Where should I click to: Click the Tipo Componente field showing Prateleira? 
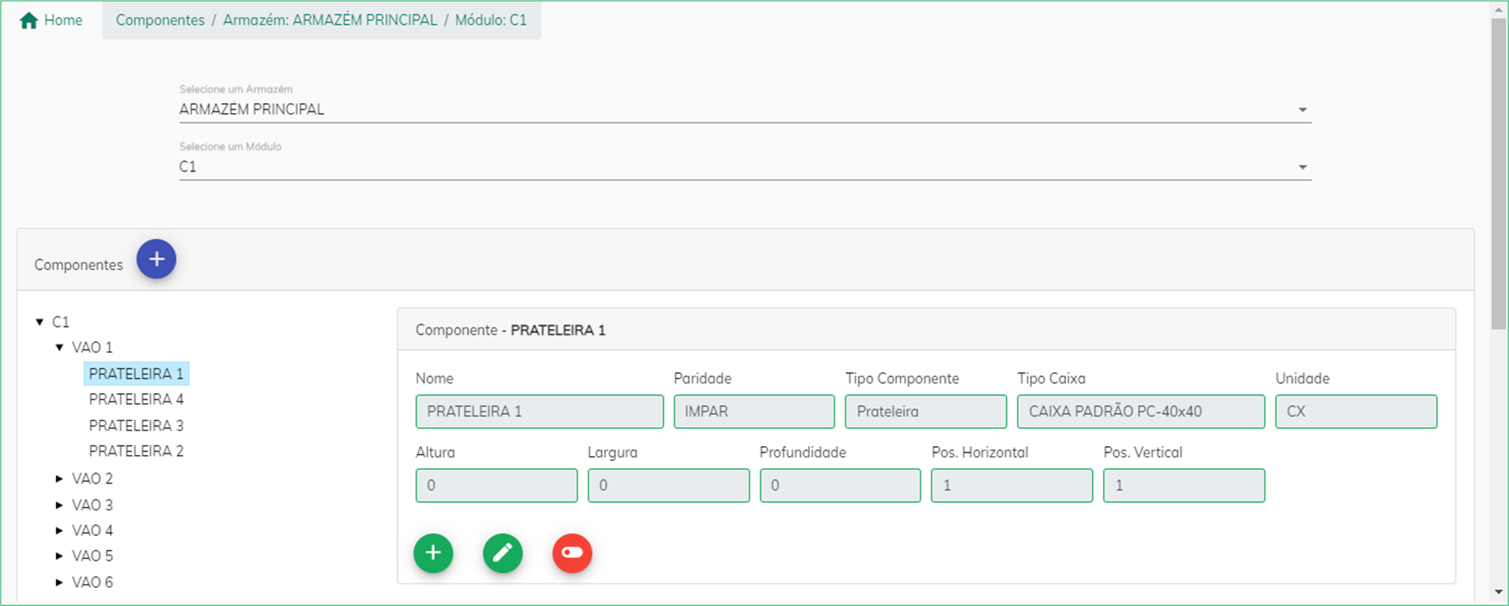926,411
